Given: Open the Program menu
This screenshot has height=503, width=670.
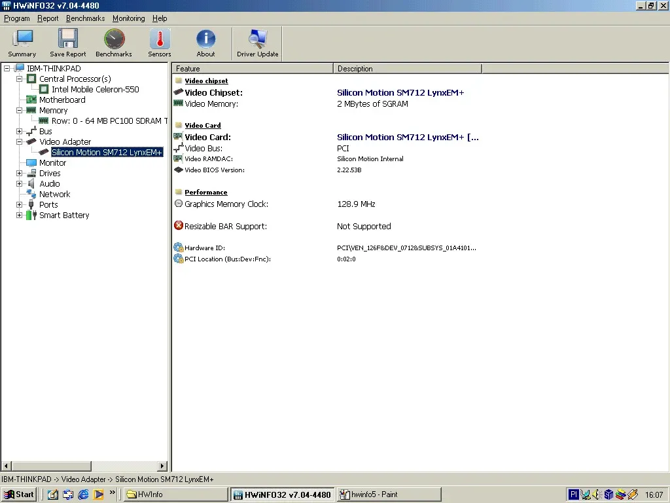Looking at the screenshot, I should pyautogui.click(x=16, y=18).
